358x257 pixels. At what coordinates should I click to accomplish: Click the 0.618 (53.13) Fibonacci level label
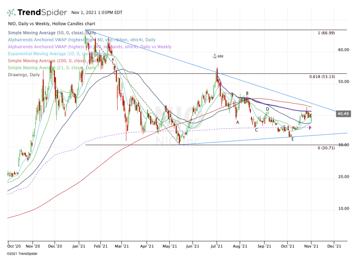pos(322,77)
